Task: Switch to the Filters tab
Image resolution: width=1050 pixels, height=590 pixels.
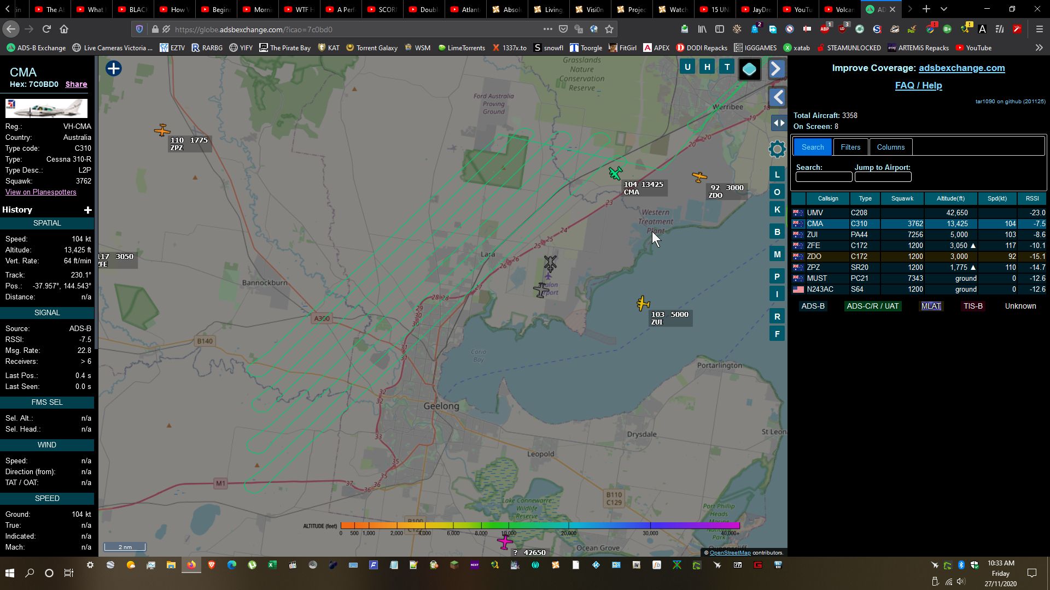Action: pos(850,147)
